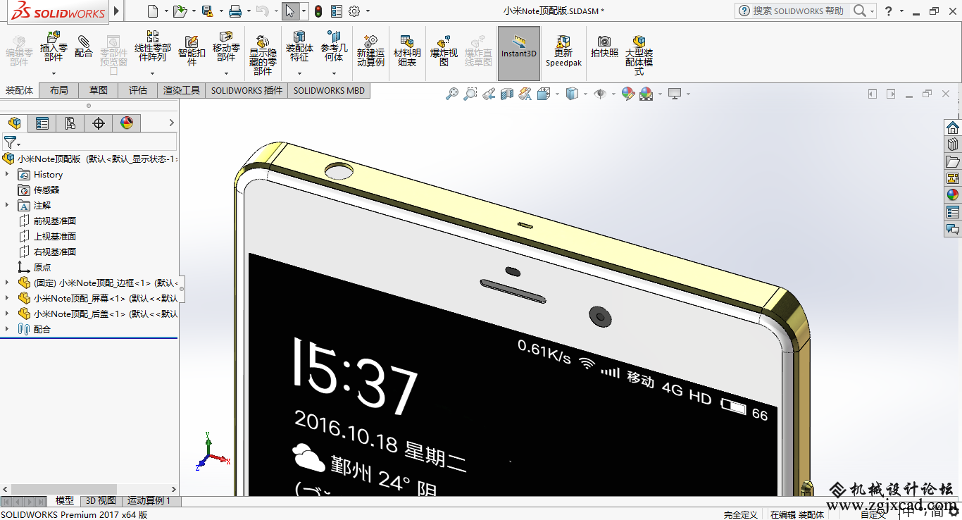Click 更新 Speedpak tool
The width and height of the screenshot is (962, 520).
(x=563, y=50)
